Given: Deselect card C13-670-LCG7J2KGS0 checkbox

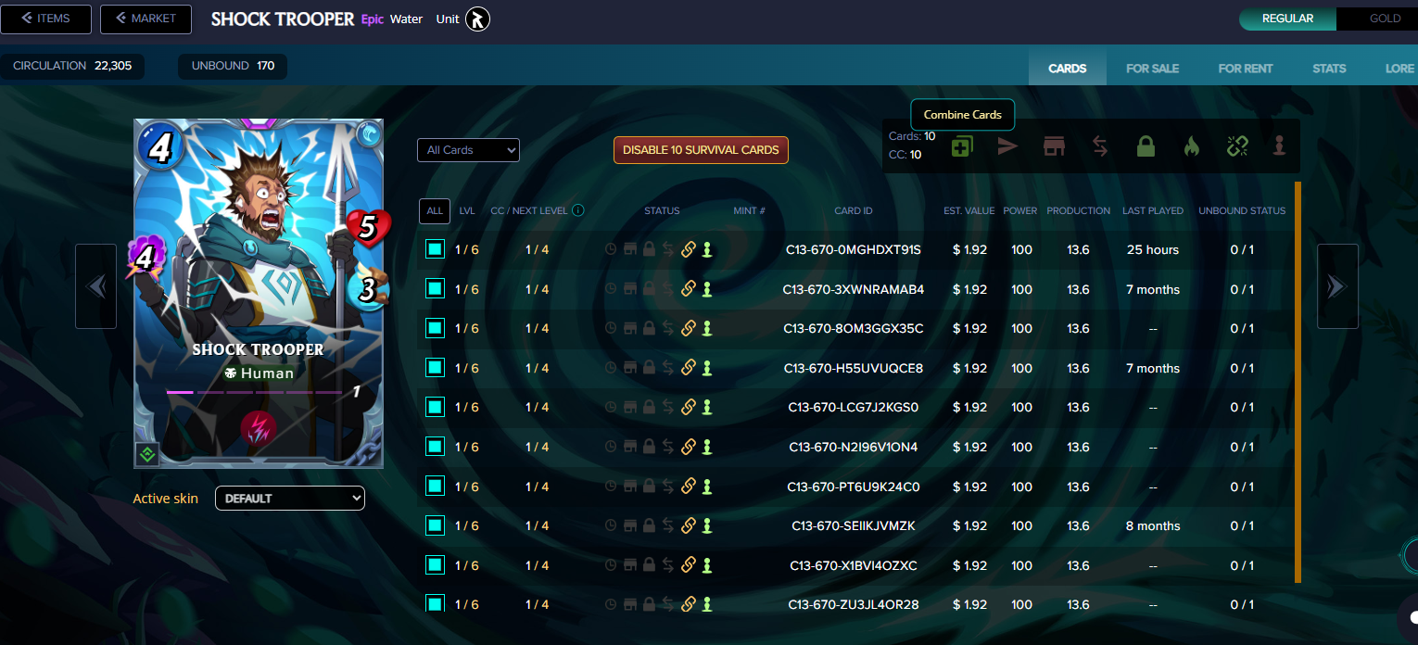Looking at the screenshot, I should tap(436, 407).
